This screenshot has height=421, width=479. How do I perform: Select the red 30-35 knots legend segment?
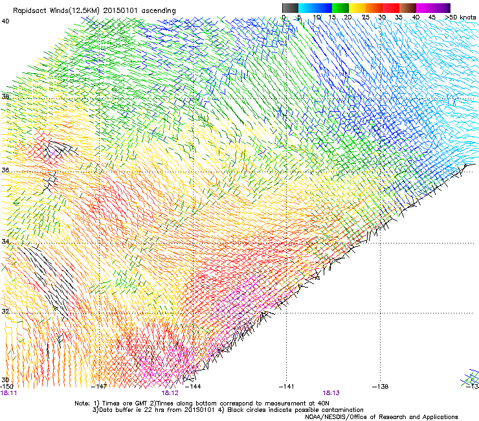(391, 8)
